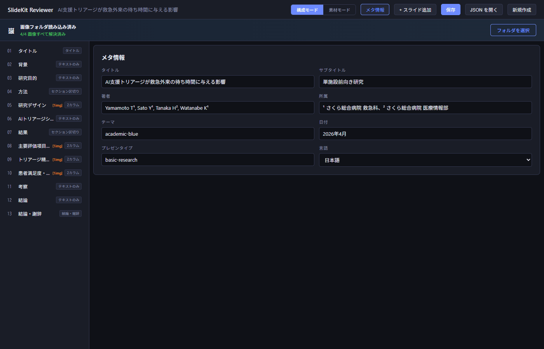
Task: Click the 結論・謝辞 badge on slide 13
Action: 70,213
